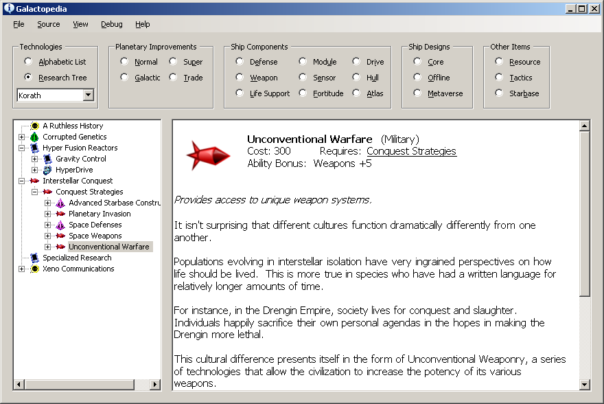Click the icon next to Gravity Control
This screenshot has height=404, width=604.
[x=48, y=159]
